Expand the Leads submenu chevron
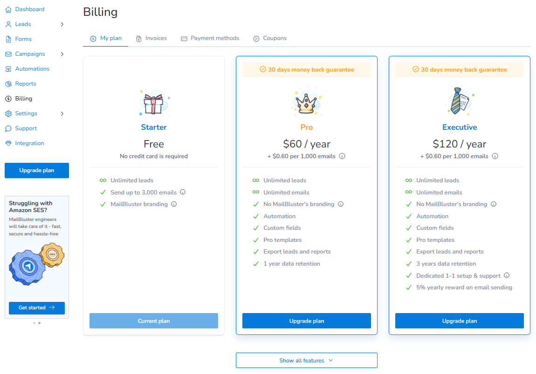536x374 pixels. coord(62,24)
